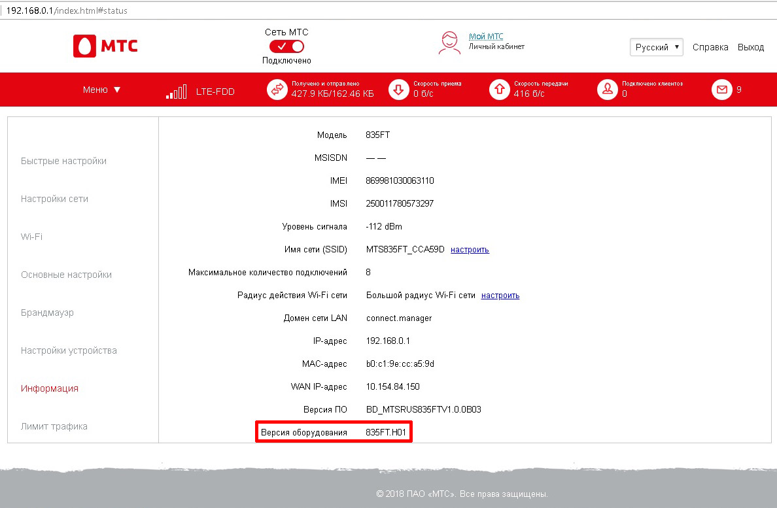Open the Русский language dropdown
Image resolution: width=777 pixels, height=508 pixels.
pyautogui.click(x=656, y=47)
